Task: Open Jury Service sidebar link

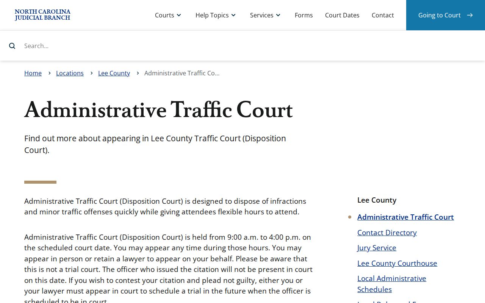Action: 377,248
